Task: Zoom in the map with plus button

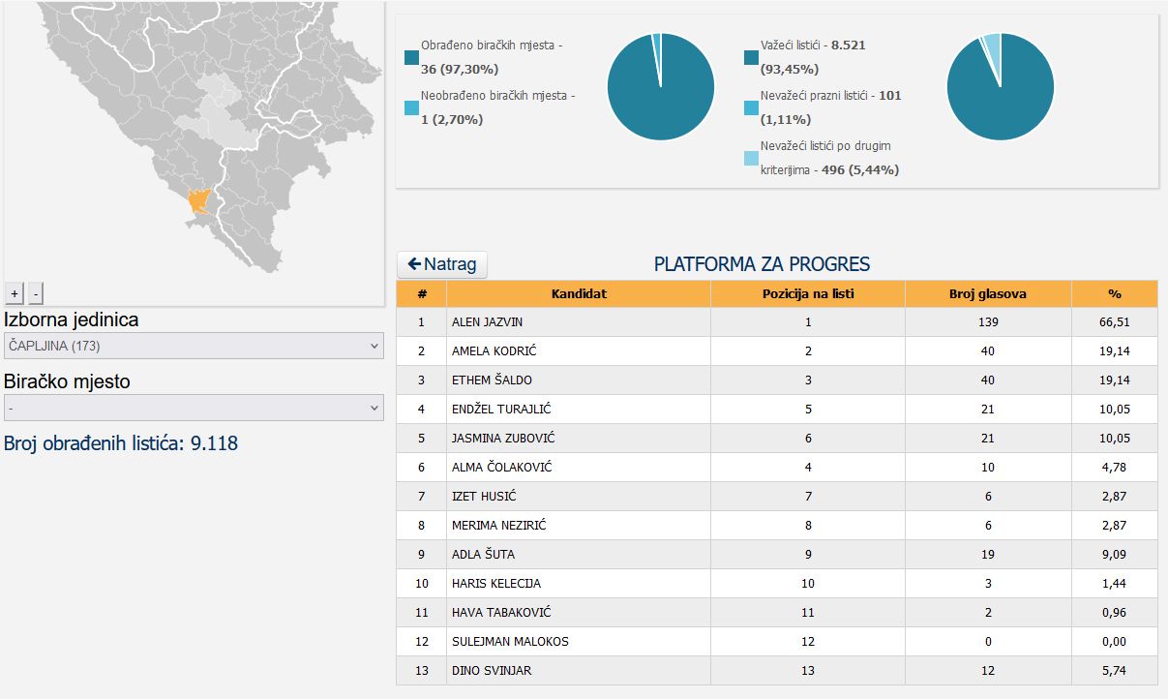Action: click(x=15, y=292)
